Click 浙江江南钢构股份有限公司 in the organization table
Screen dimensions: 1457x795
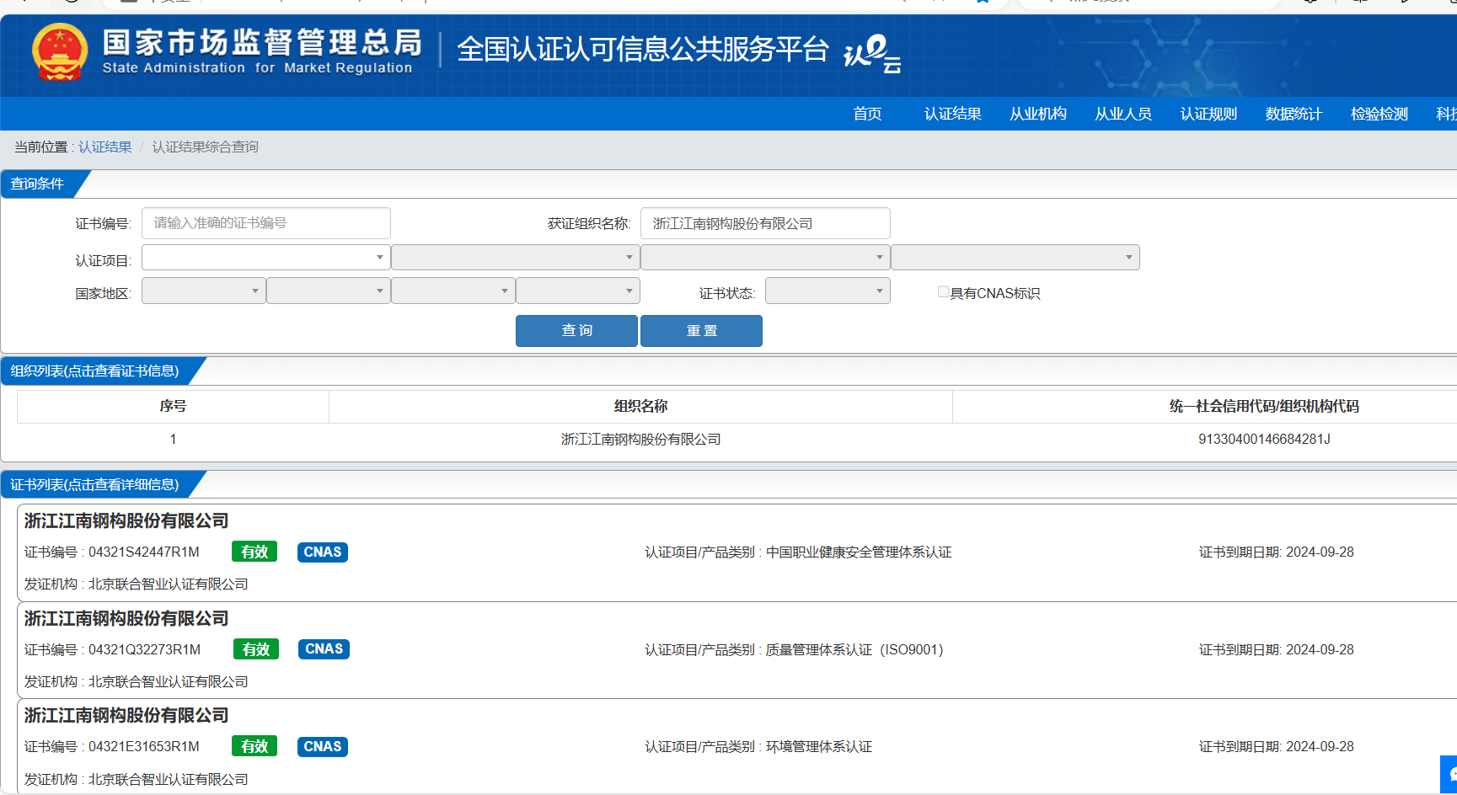pos(640,439)
